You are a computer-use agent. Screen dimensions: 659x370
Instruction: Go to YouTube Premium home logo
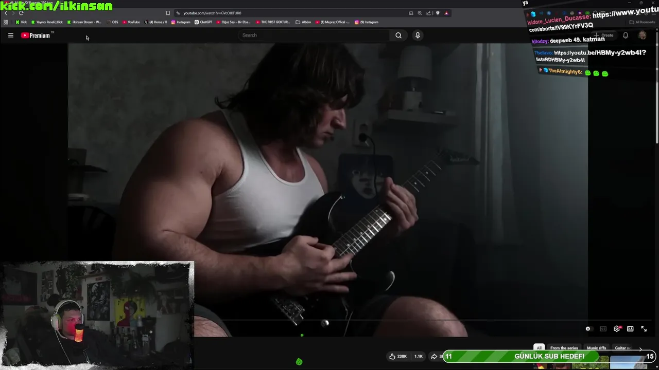(x=36, y=35)
